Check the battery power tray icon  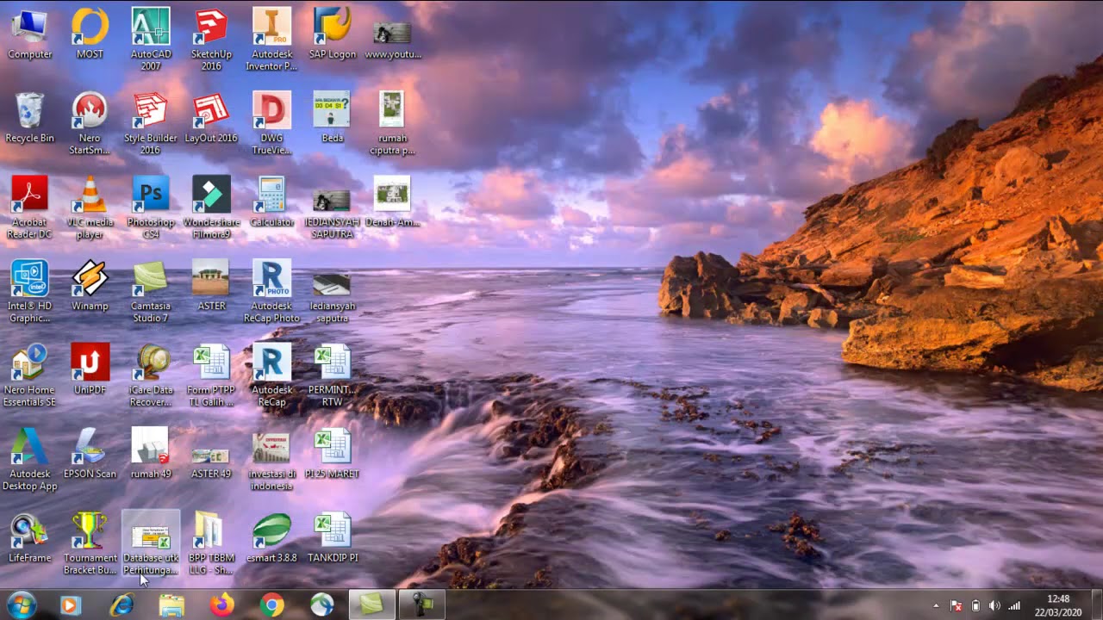coord(975,605)
